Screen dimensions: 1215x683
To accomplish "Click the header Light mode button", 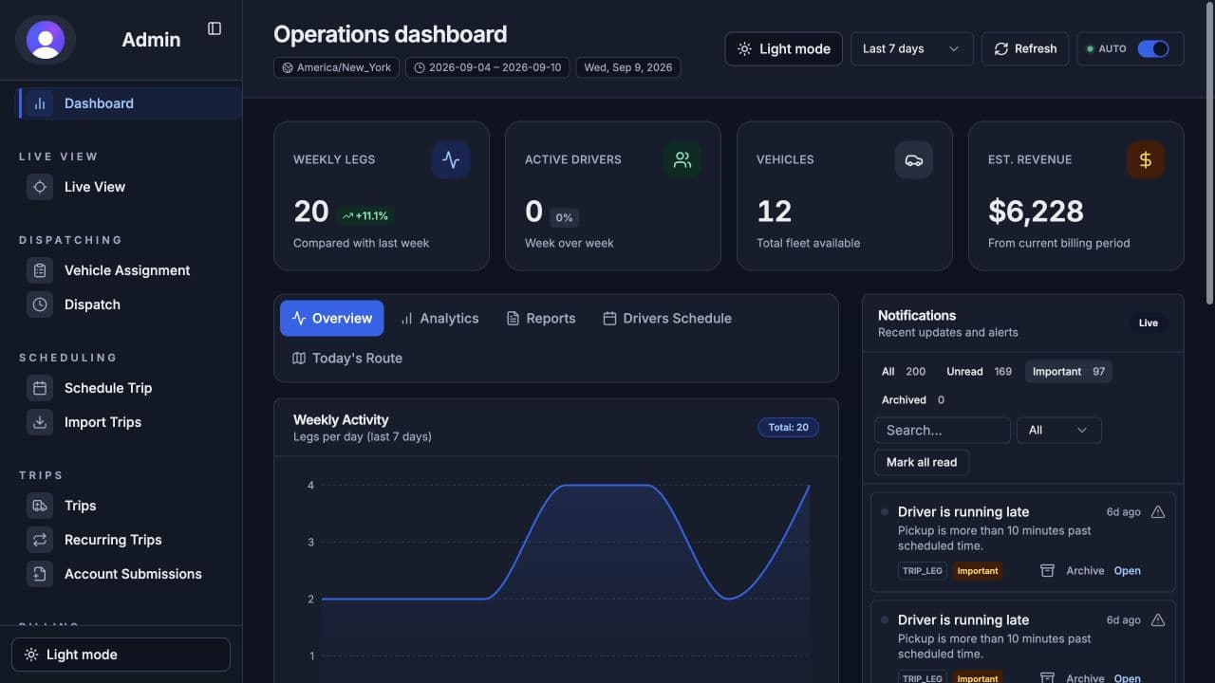I will pyautogui.click(x=784, y=48).
